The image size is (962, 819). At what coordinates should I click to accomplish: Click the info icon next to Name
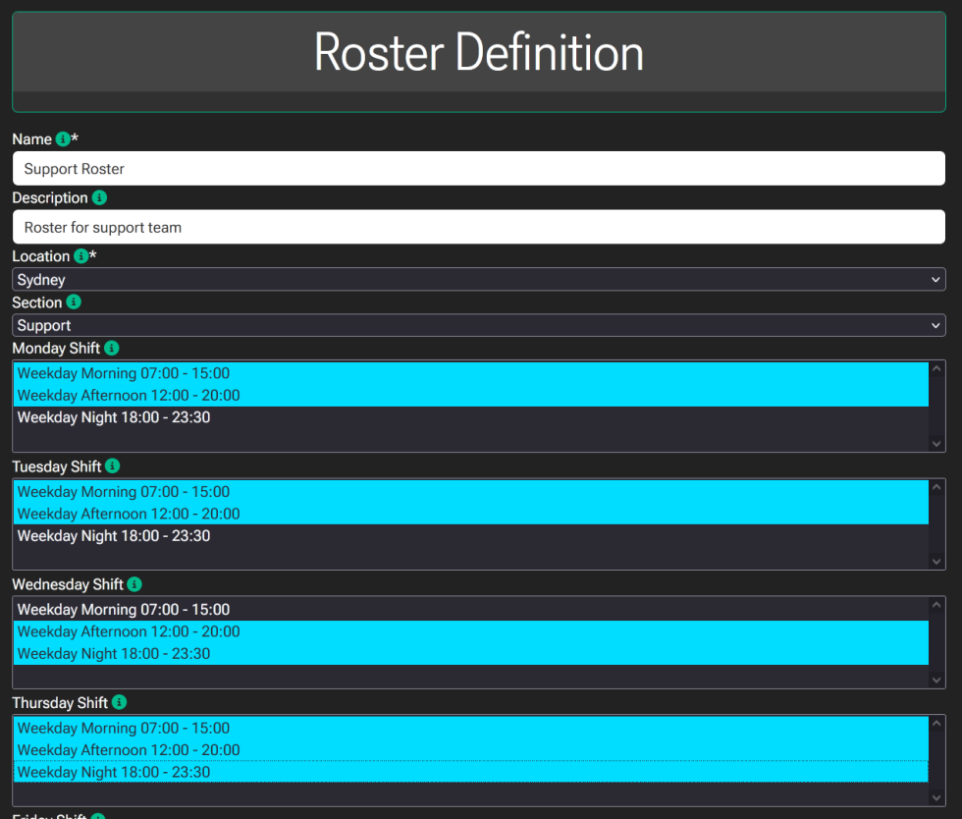tap(62, 138)
